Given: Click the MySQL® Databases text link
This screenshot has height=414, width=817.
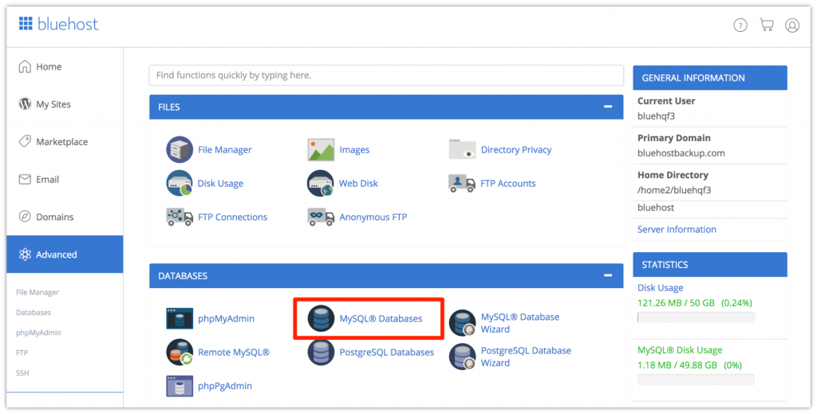Looking at the screenshot, I should [x=381, y=319].
